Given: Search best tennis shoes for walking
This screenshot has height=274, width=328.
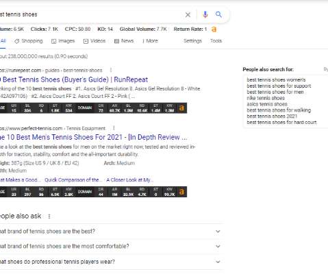Looking at the screenshot, I should [279, 110].
